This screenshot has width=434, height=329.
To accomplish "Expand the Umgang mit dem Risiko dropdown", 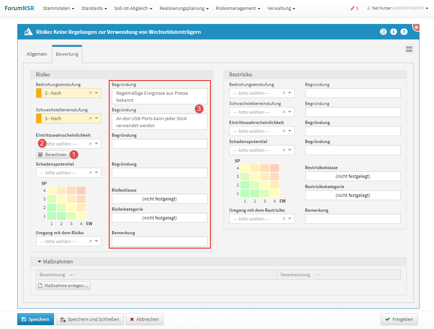I will click(x=96, y=241).
